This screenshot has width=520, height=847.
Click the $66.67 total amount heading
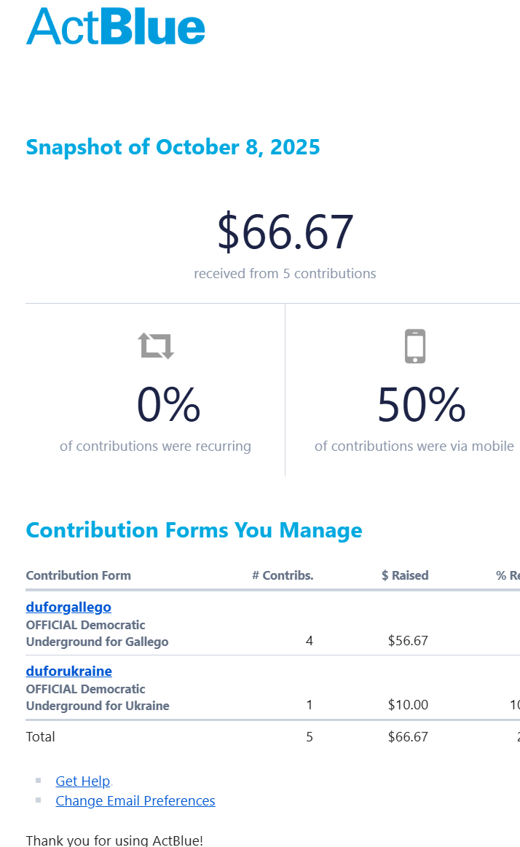pyautogui.click(x=285, y=232)
